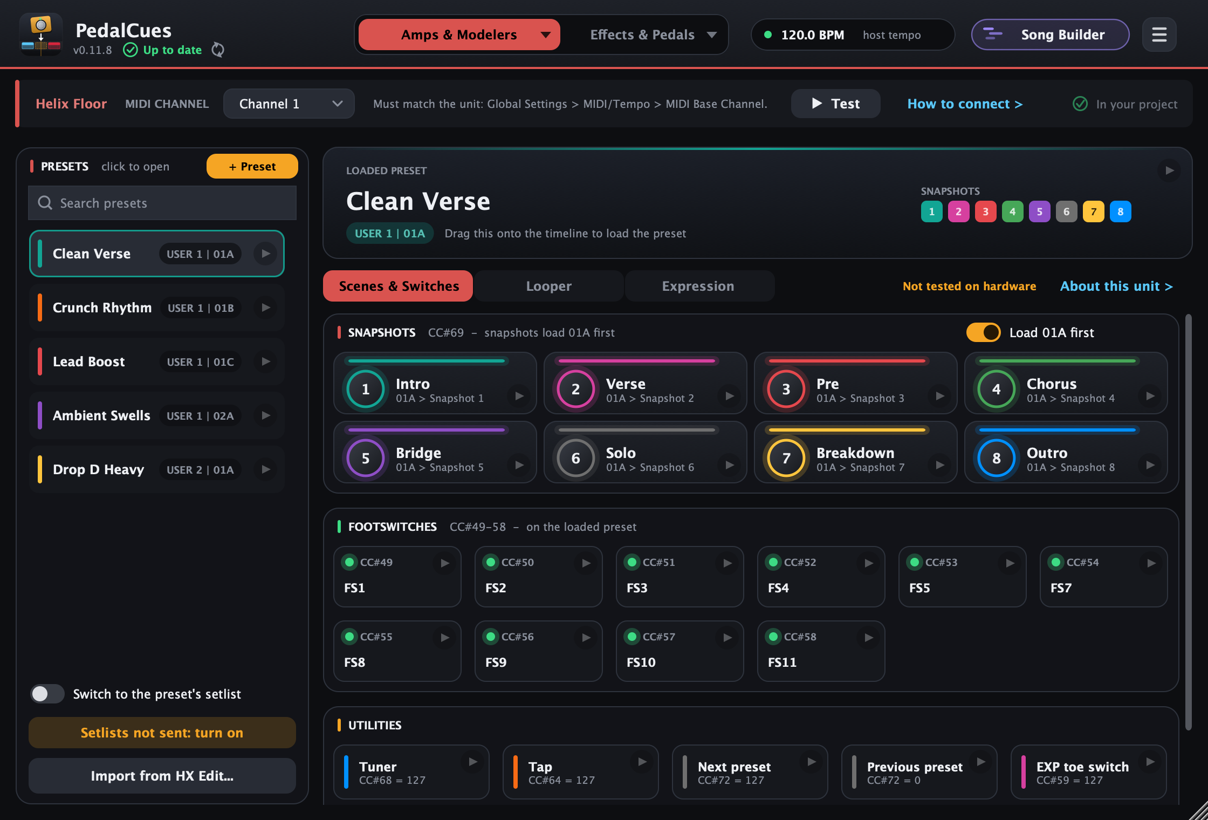Open the MIDI Channel 1 dropdown
The image size is (1208, 820).
[x=289, y=104]
